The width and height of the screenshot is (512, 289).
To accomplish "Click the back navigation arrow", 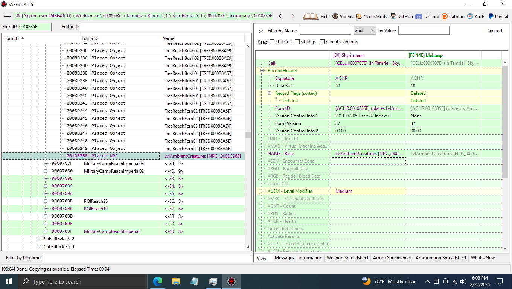I will pyautogui.click(x=280, y=16).
